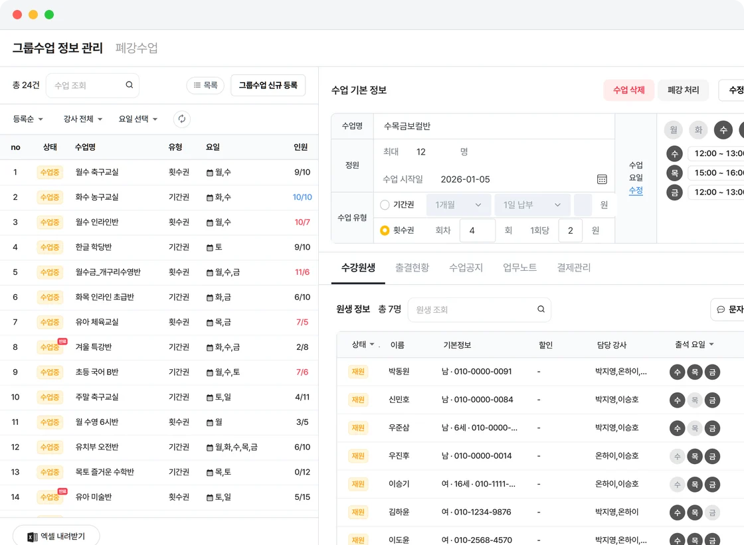This screenshot has height=545, width=744.
Task: Switch to the 수업공지 tab
Action: (466, 268)
